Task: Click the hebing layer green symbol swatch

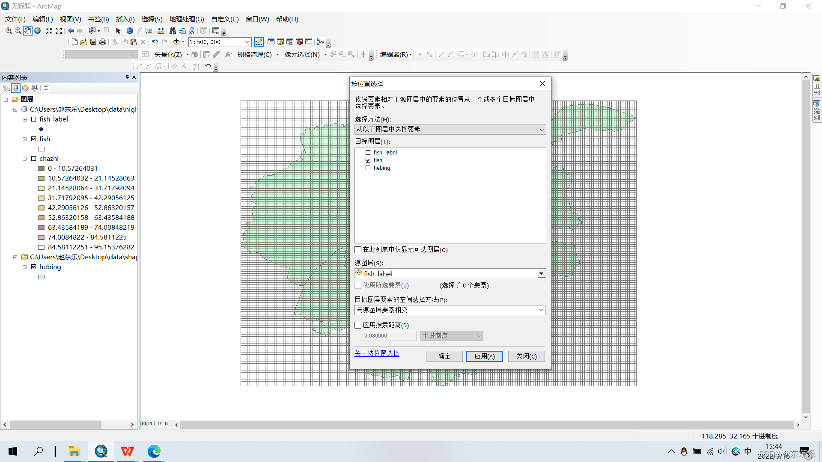Action: point(41,277)
